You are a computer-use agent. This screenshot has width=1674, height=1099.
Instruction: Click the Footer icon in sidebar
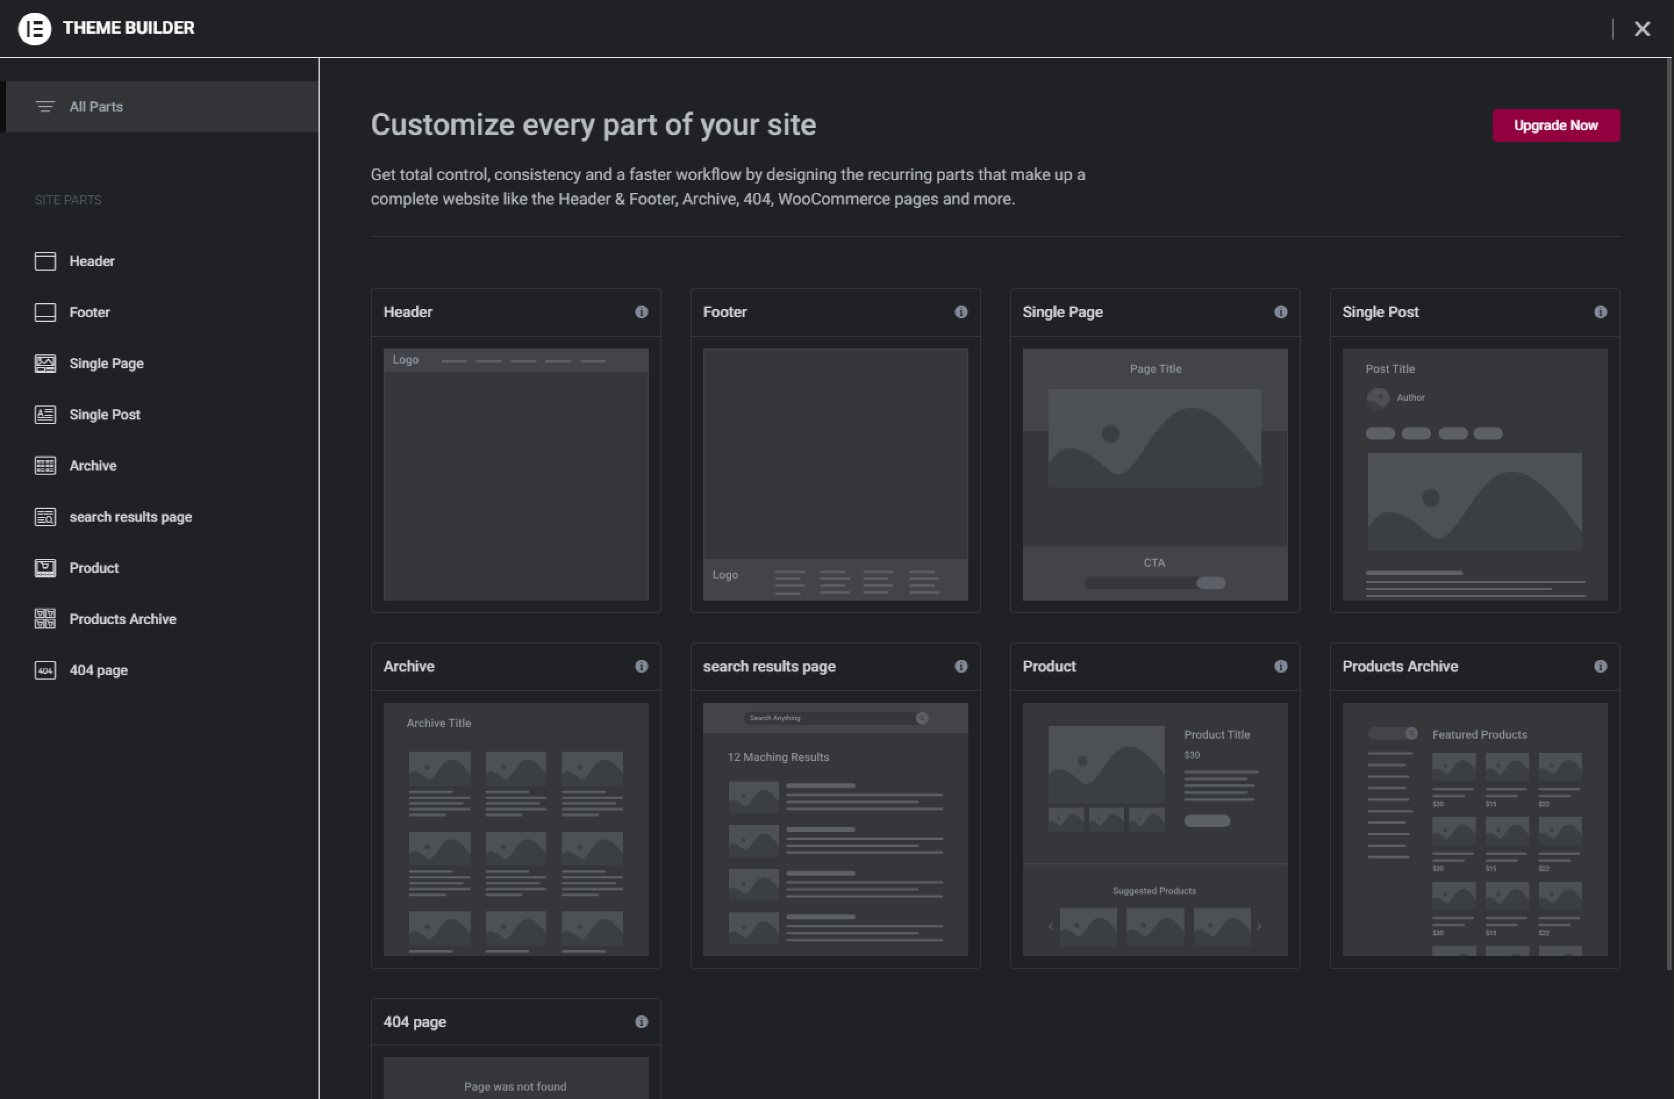tap(45, 313)
